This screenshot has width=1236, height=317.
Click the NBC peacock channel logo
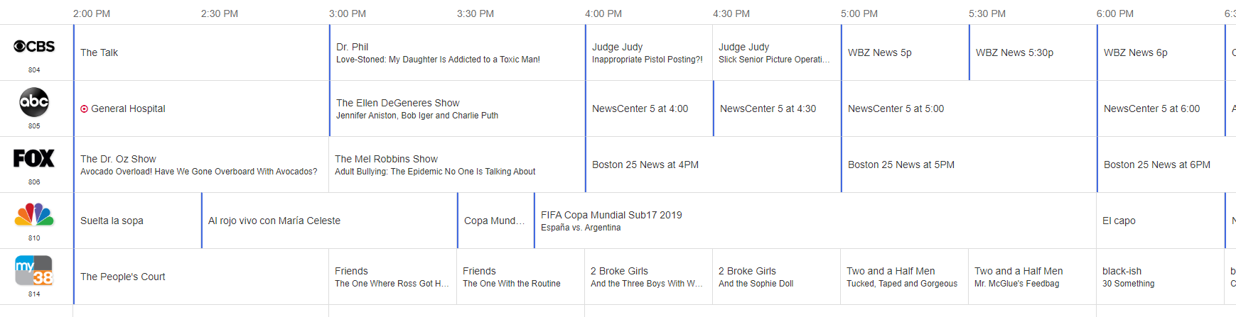pos(34,214)
